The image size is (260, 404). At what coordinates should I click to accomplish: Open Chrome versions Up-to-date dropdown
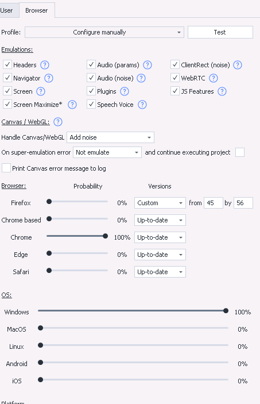pos(160,237)
